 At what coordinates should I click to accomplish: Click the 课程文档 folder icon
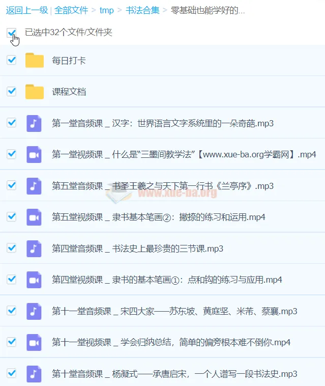point(35,92)
